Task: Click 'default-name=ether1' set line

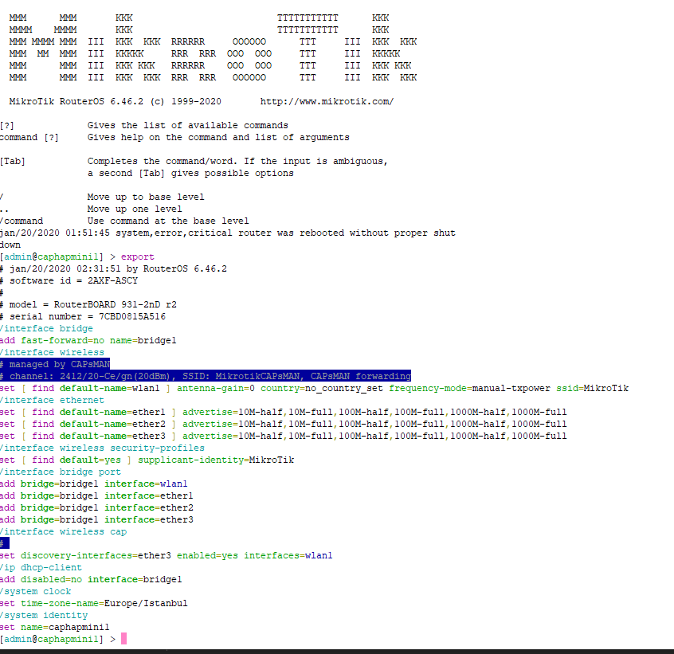Action: coord(284,412)
